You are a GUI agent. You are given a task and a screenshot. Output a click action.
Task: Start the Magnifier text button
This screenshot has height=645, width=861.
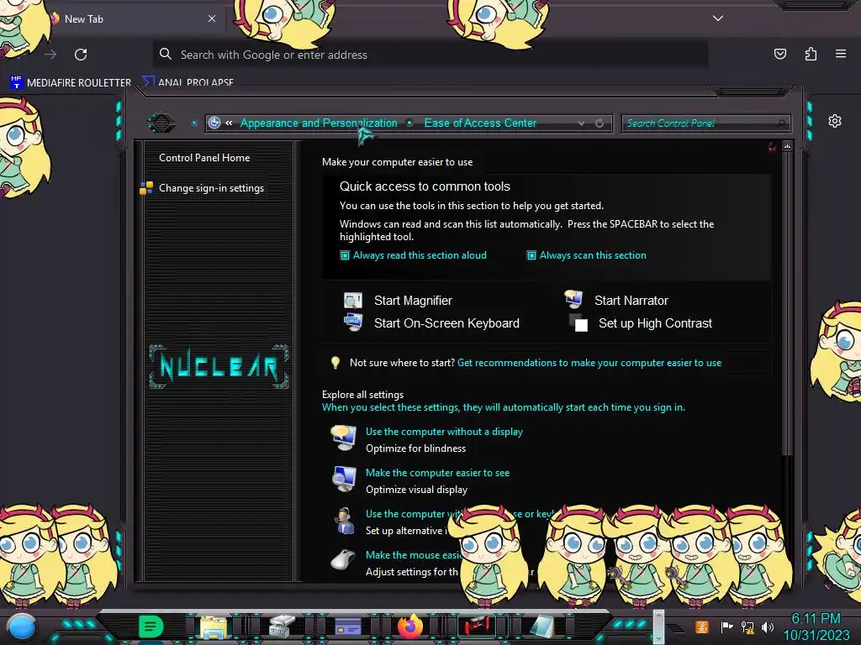413,301
